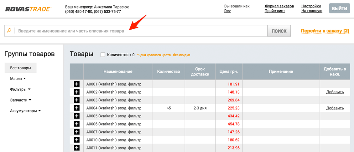The image size is (354, 152).
Task: Click the Добавить в накл. column header
Action: tap(335, 71)
